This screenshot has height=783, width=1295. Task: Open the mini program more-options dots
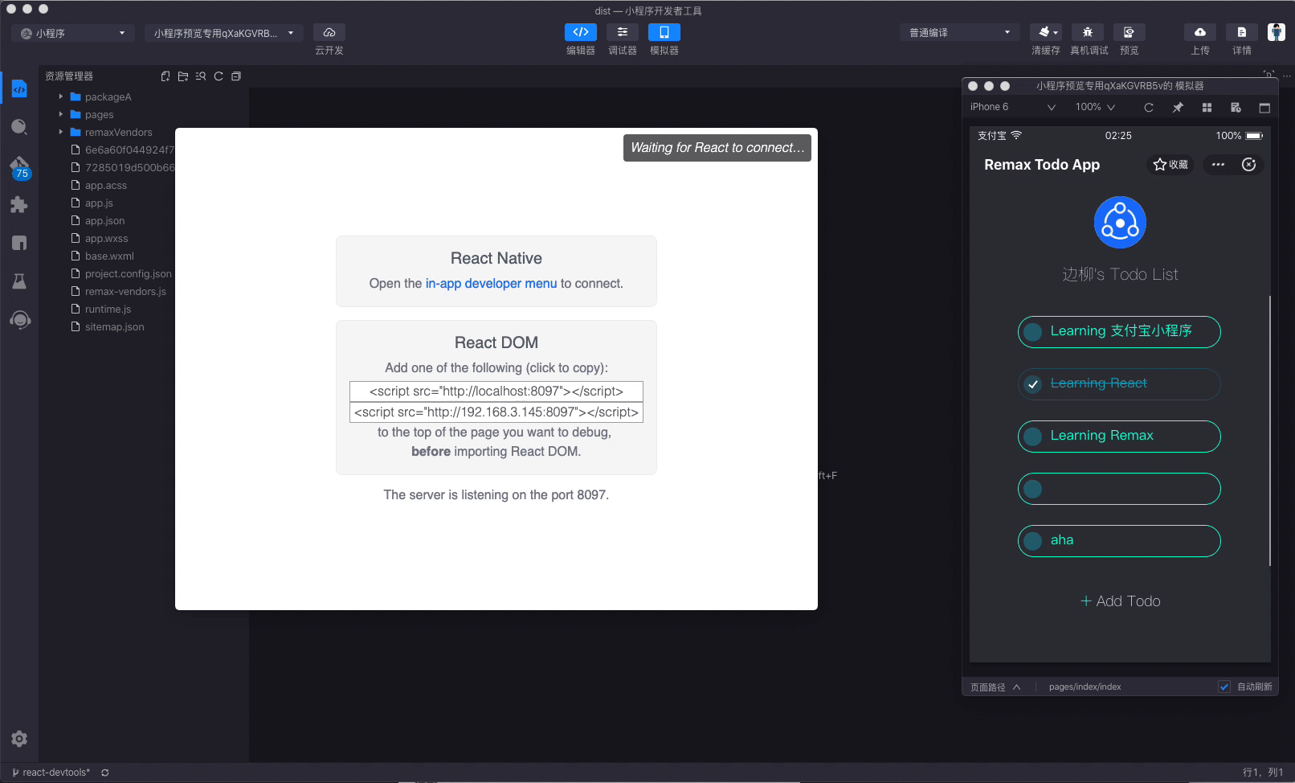point(1219,165)
